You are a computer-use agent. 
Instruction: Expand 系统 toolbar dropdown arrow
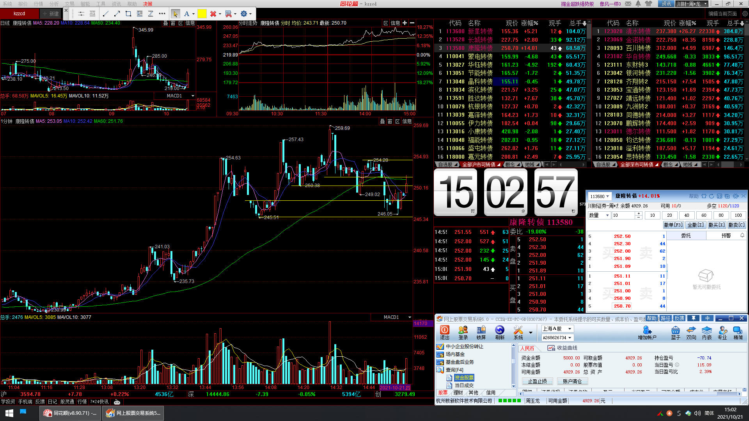[531, 333]
